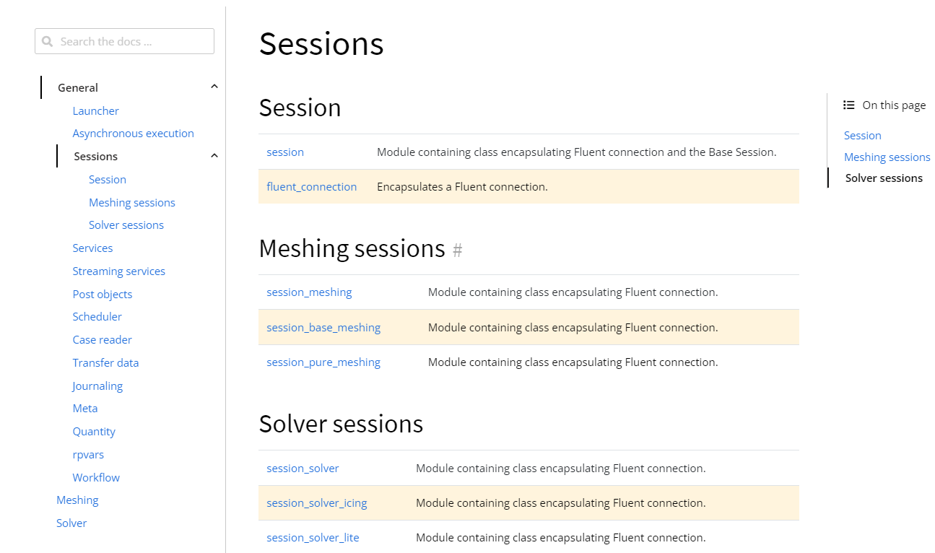Go to Meshing sessions in sidebar
This screenshot has width=935, height=553.
[x=131, y=202]
